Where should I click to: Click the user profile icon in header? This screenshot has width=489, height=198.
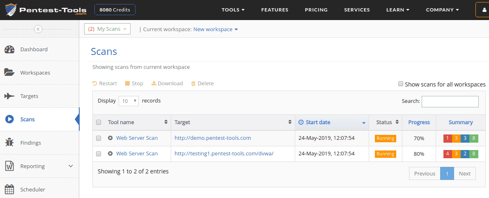(483, 10)
